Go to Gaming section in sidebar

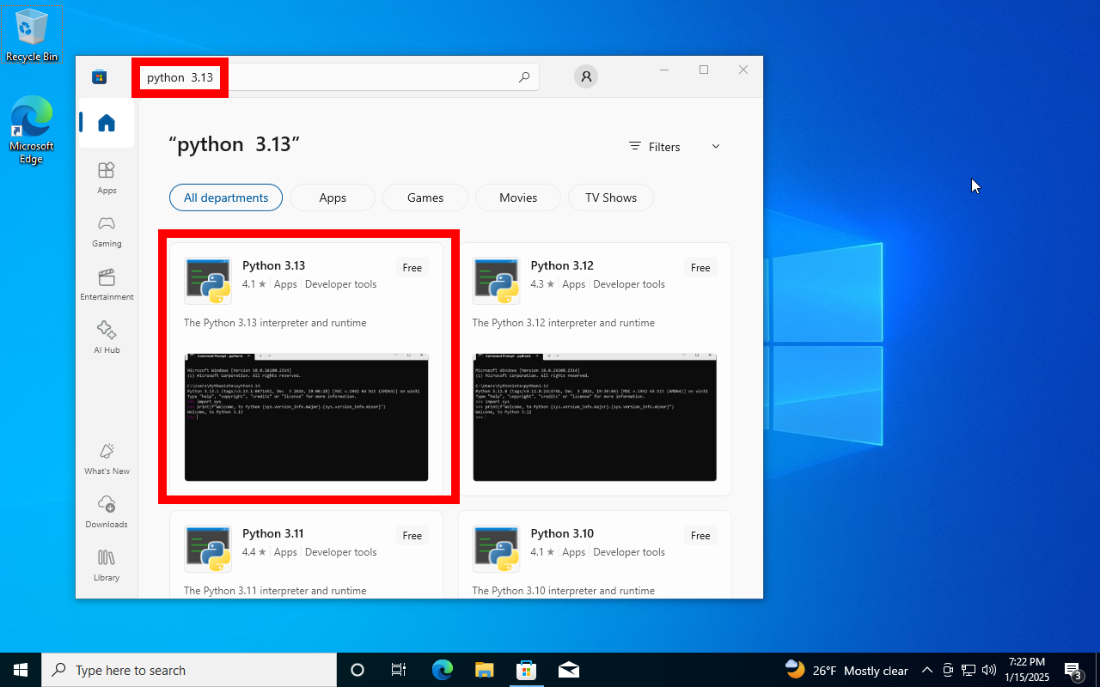(x=107, y=230)
